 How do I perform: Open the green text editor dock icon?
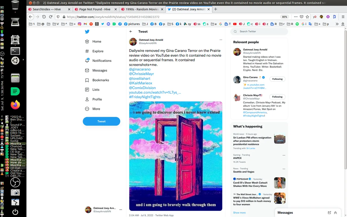pyautogui.click(x=15, y=91)
